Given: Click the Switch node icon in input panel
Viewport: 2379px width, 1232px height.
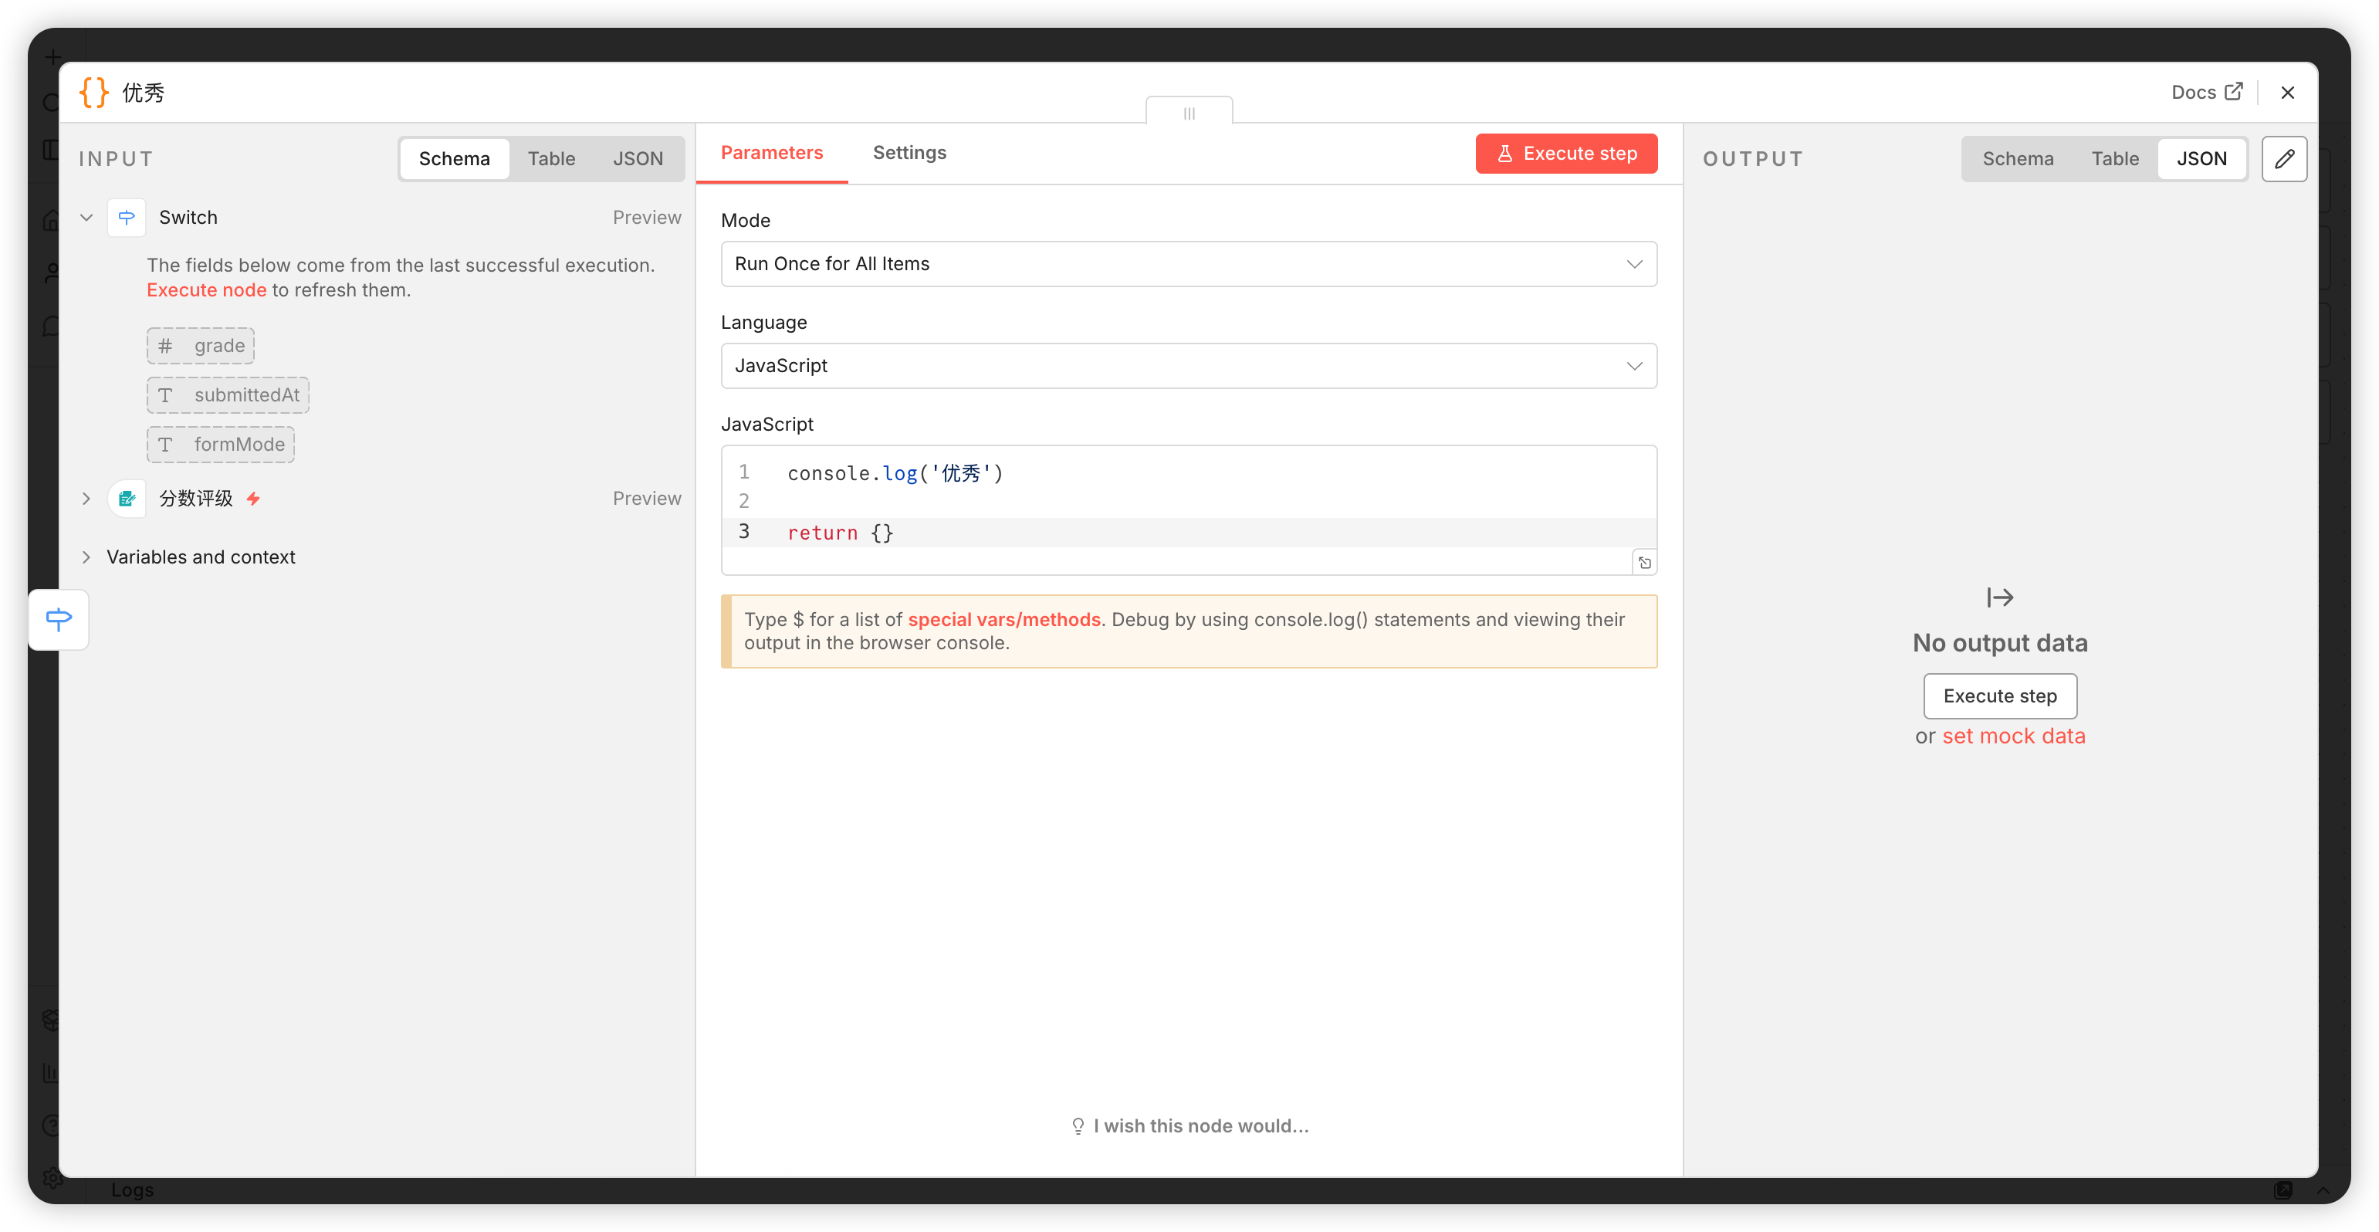Looking at the screenshot, I should [x=127, y=218].
